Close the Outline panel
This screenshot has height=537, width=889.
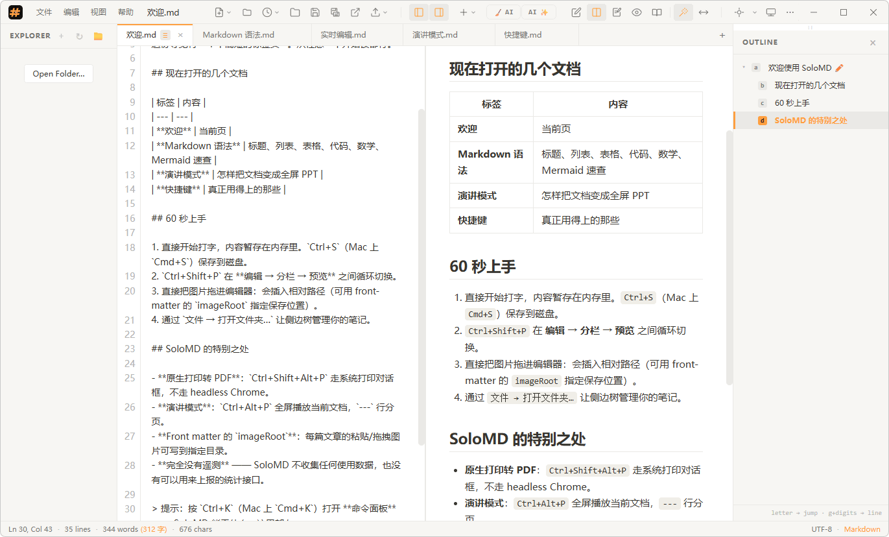click(873, 43)
